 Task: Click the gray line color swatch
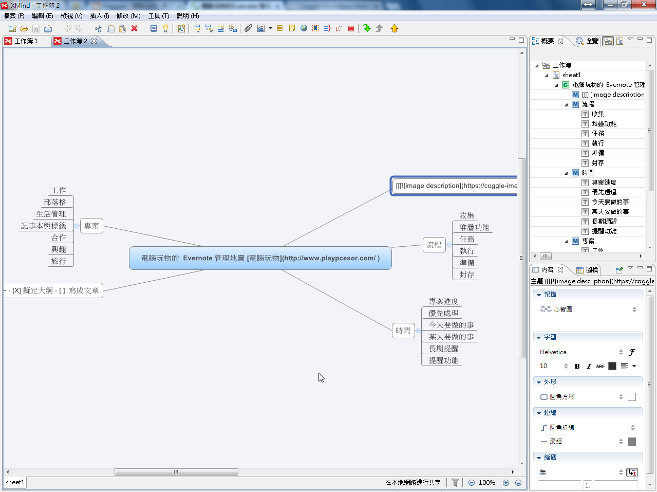pyautogui.click(x=632, y=442)
